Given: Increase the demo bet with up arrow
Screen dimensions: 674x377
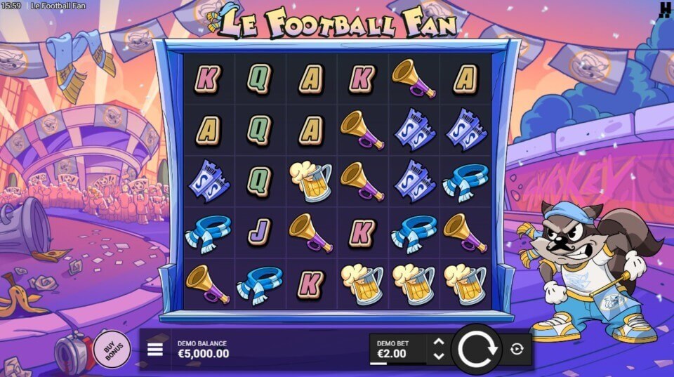Looking at the screenshot, I should click(x=438, y=342).
